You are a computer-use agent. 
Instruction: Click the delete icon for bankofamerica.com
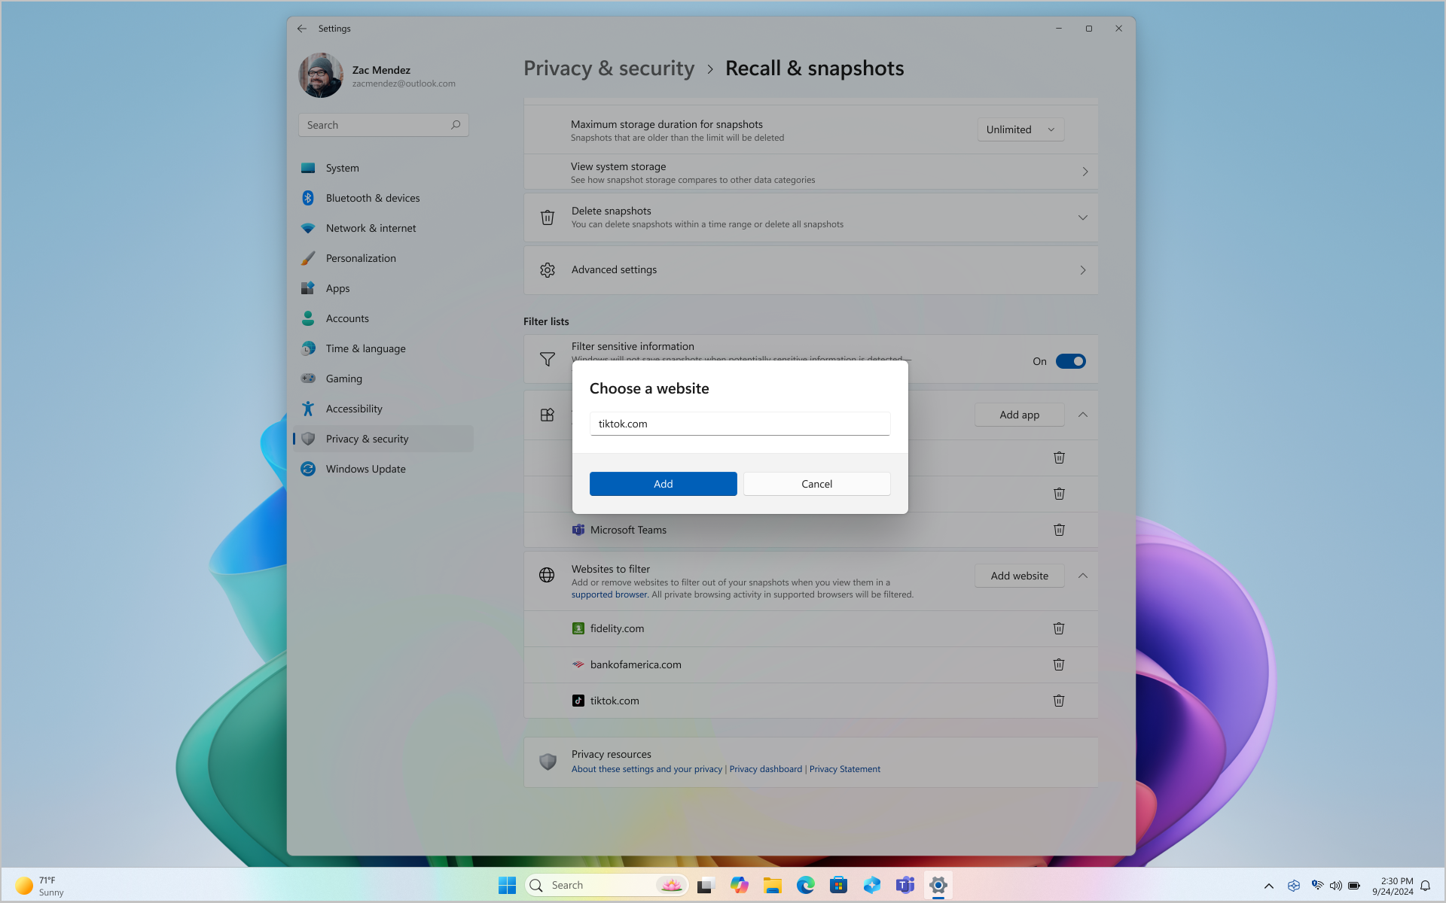(x=1059, y=664)
